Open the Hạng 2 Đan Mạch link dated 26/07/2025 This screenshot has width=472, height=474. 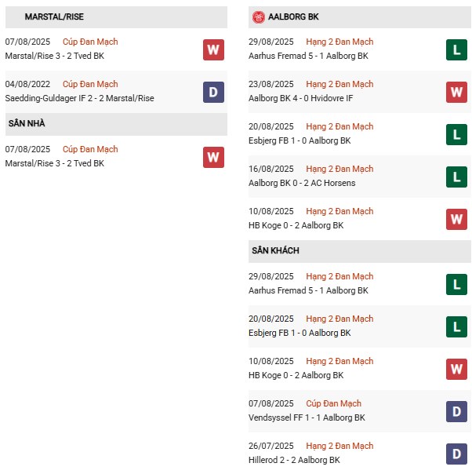click(x=339, y=446)
